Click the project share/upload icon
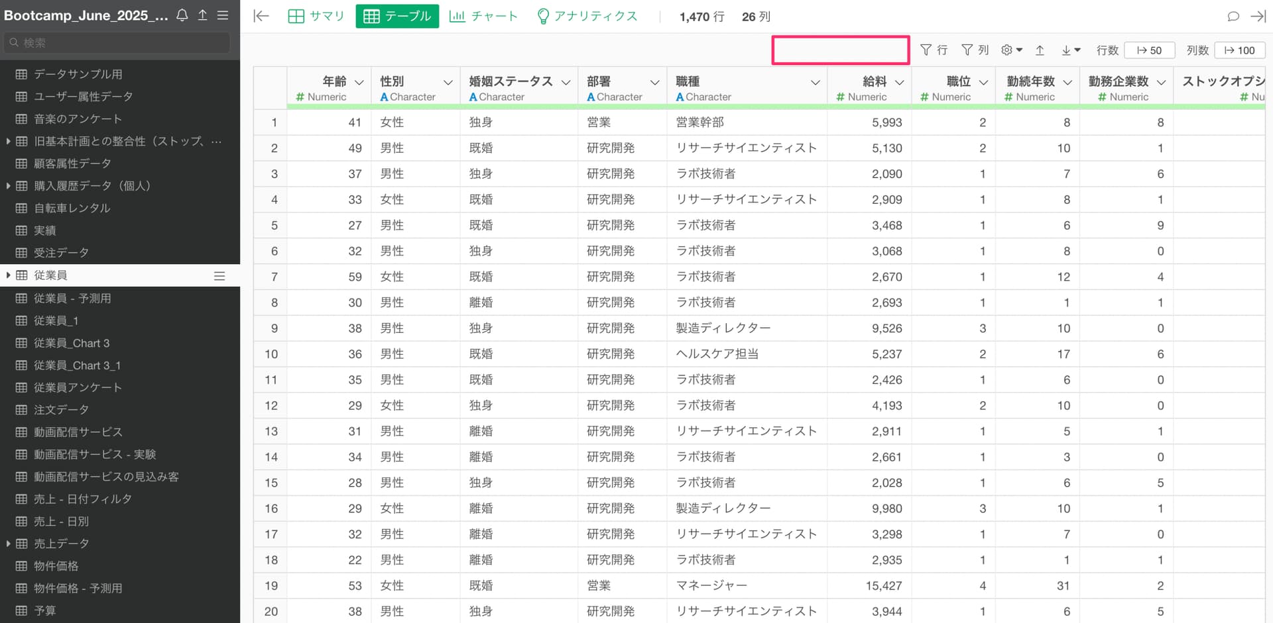The width and height of the screenshot is (1273, 623). pyautogui.click(x=203, y=15)
